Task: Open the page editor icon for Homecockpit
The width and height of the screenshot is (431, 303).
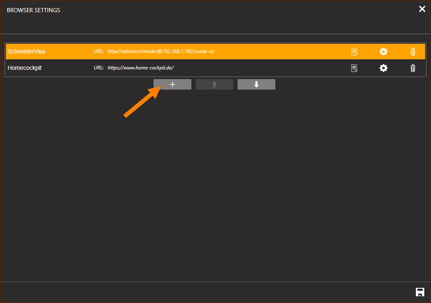Action: tap(354, 68)
